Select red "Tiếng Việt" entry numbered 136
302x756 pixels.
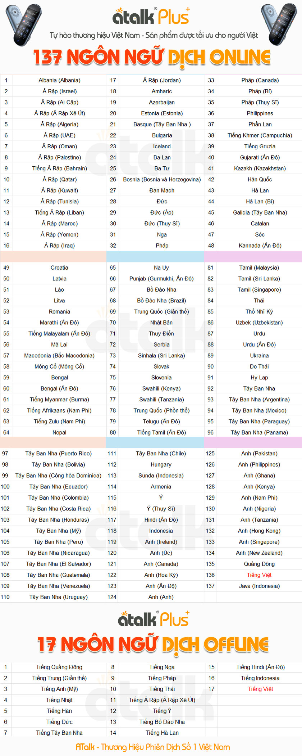[x=259, y=575]
